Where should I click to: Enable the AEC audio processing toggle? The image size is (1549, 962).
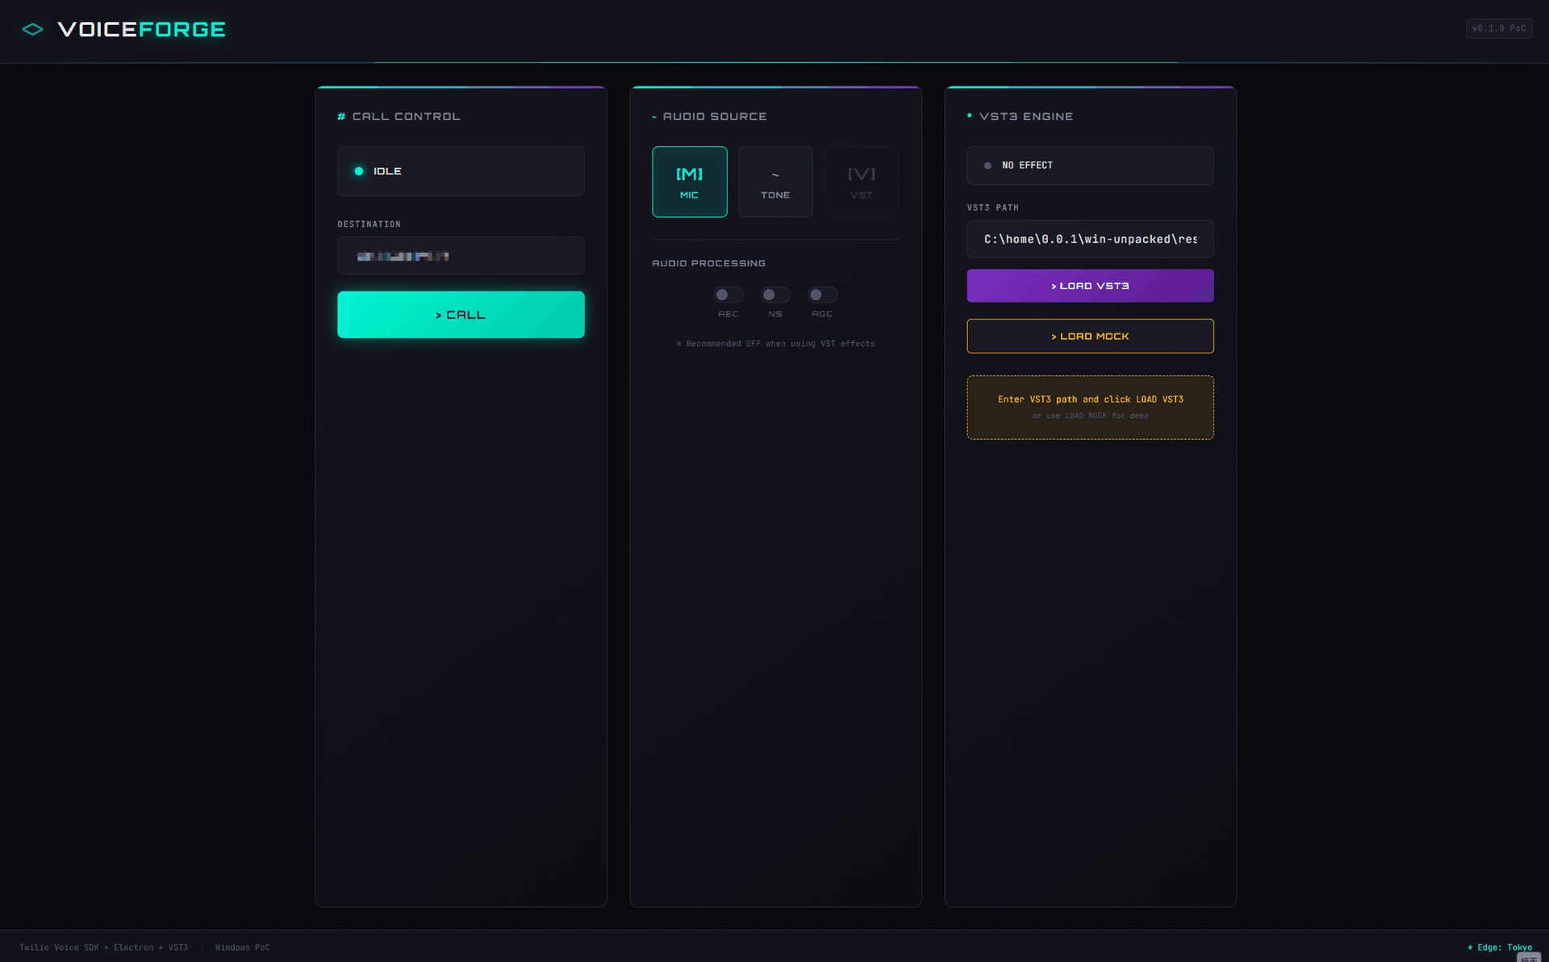[728, 294]
